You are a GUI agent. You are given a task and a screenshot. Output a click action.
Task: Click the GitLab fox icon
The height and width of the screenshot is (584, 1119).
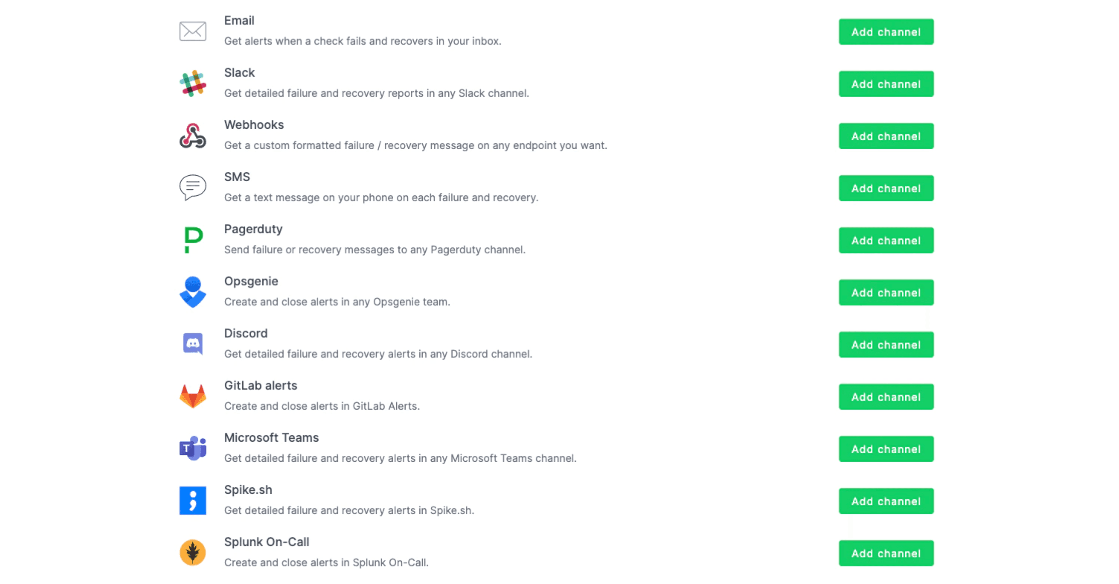pos(192,396)
